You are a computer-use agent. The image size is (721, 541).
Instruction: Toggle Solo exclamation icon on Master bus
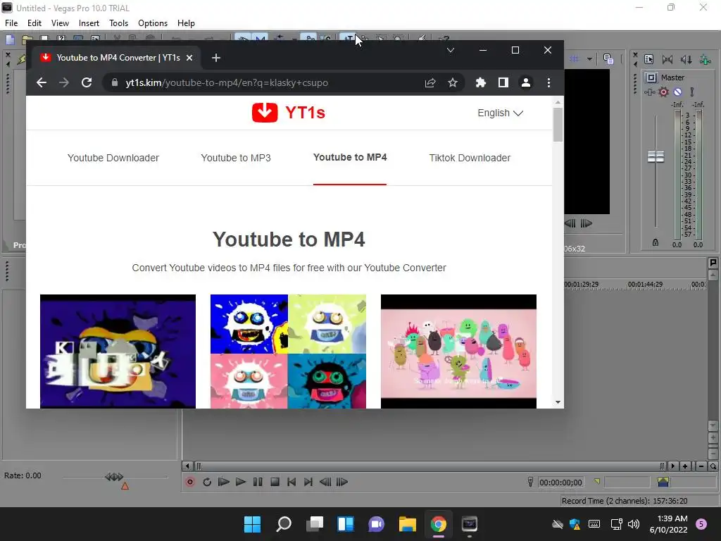pos(691,92)
